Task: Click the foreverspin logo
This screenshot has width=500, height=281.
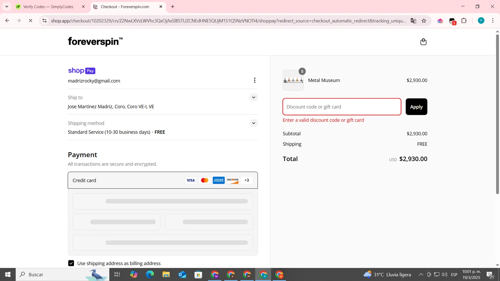Action: (x=95, y=42)
